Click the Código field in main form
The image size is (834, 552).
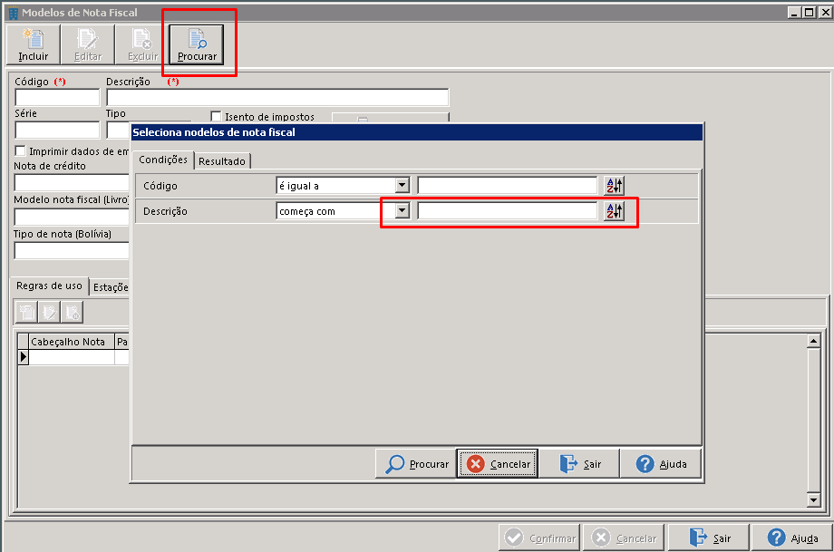[x=57, y=97]
